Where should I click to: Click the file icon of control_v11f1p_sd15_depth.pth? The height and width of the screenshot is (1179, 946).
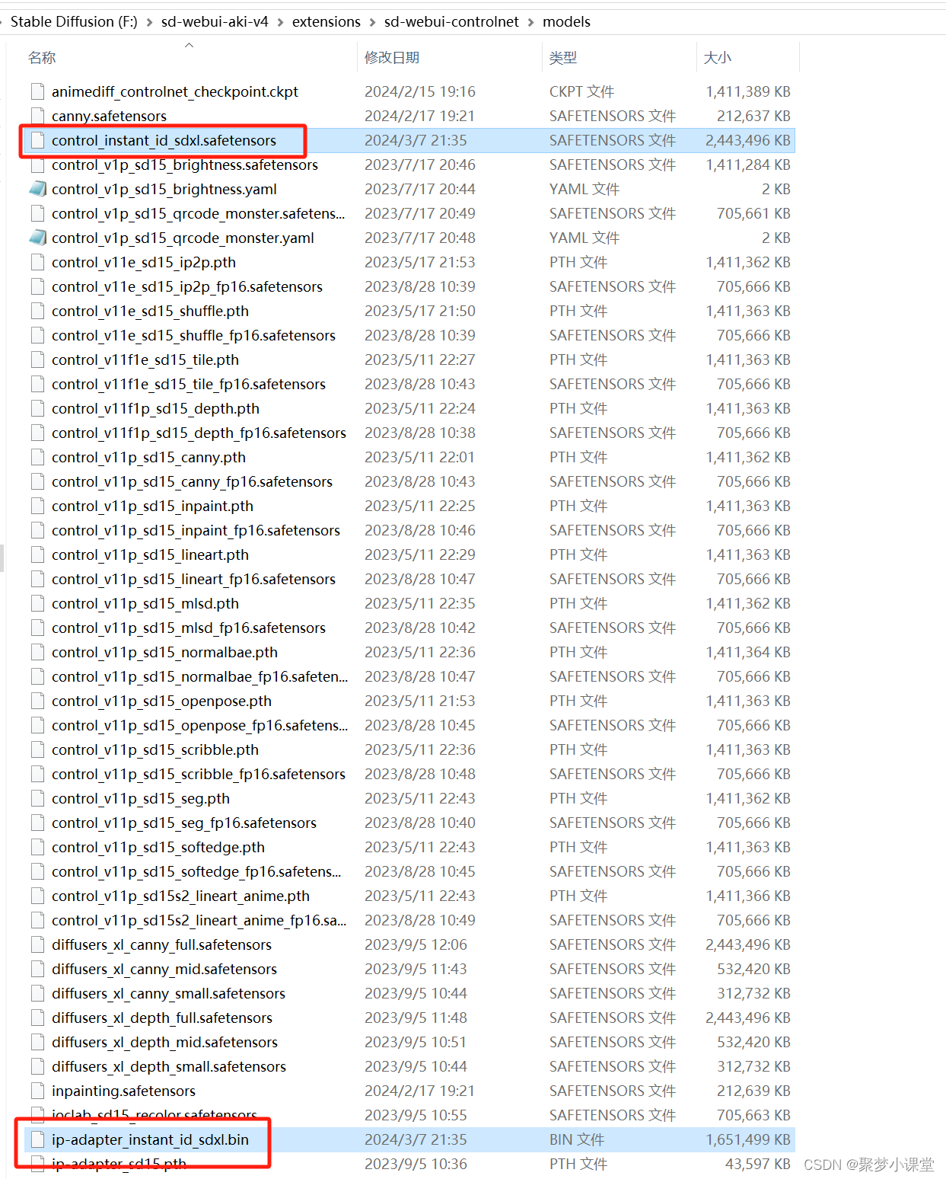coord(37,408)
